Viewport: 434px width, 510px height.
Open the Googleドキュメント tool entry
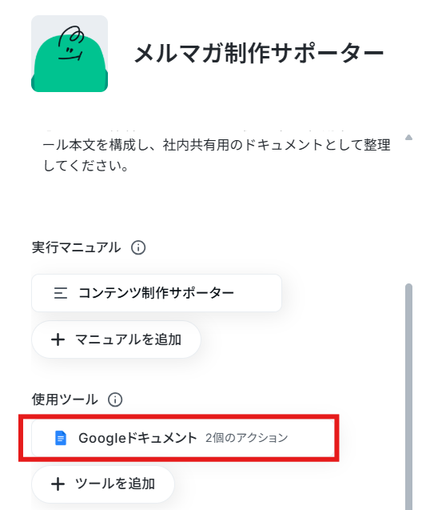tap(183, 438)
